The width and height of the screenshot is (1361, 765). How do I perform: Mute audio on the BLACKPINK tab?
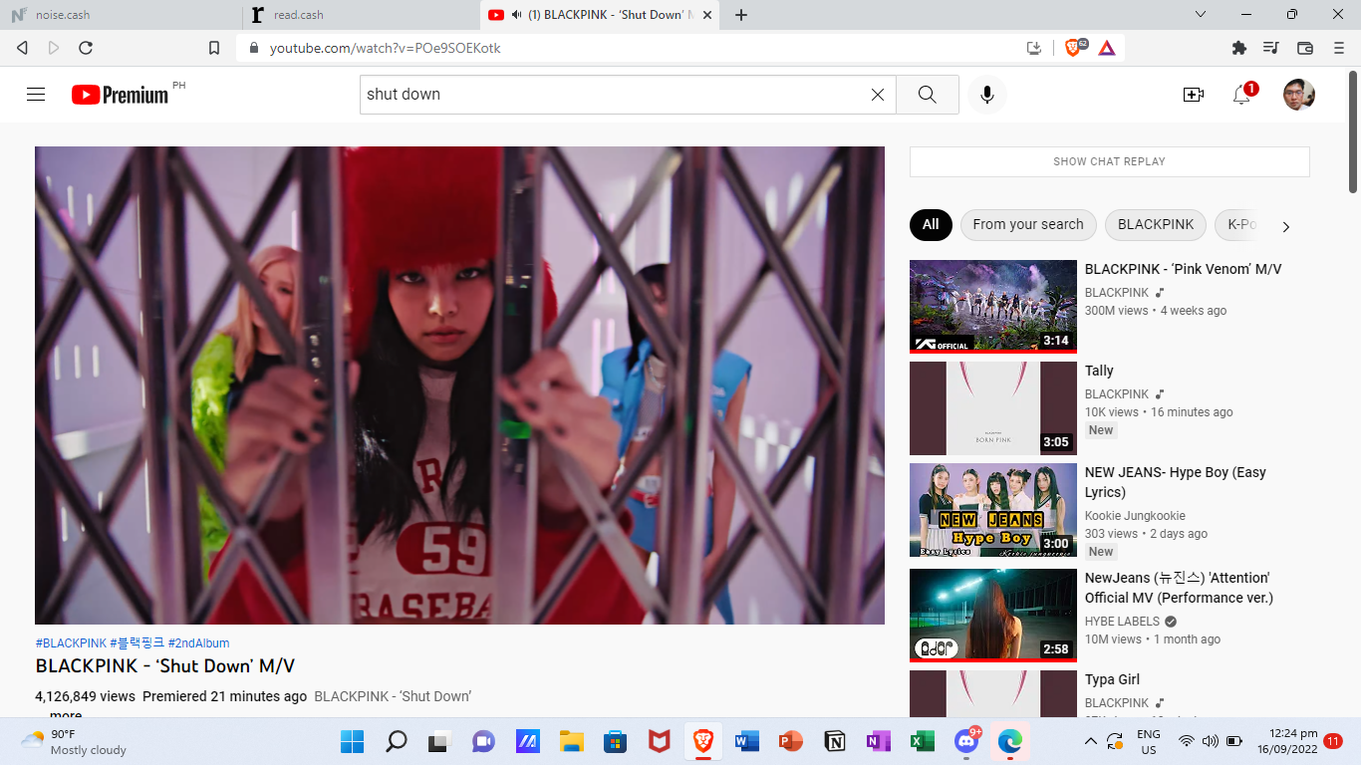coord(517,15)
